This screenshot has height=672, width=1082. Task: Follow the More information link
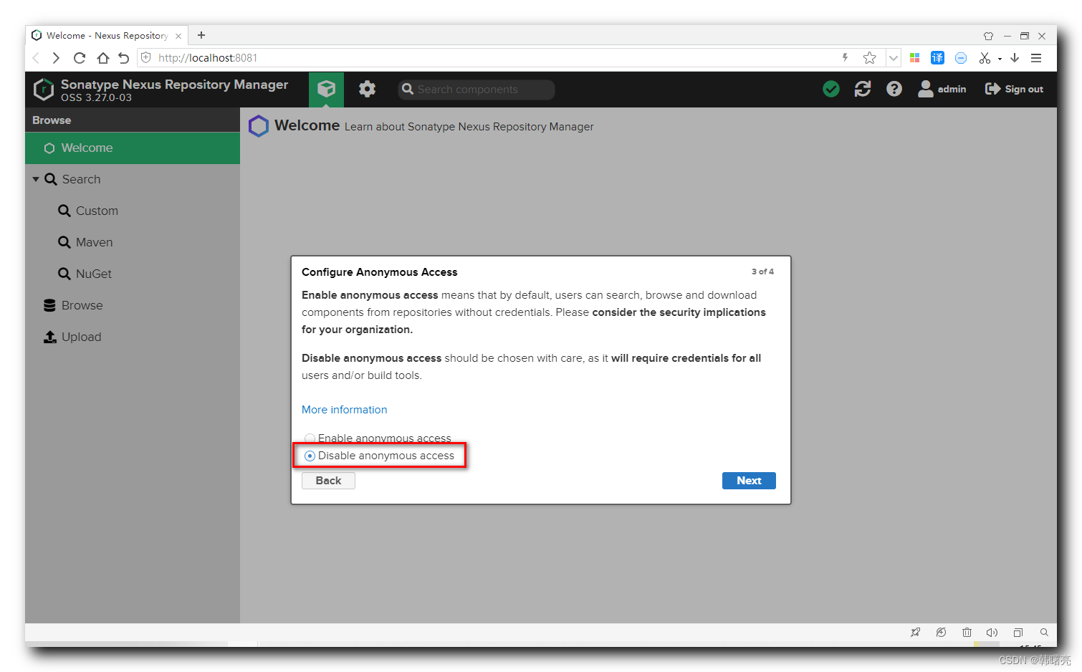pyautogui.click(x=344, y=410)
